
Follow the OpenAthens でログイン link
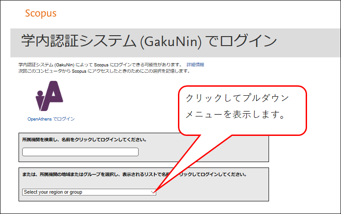pyautogui.click(x=51, y=119)
